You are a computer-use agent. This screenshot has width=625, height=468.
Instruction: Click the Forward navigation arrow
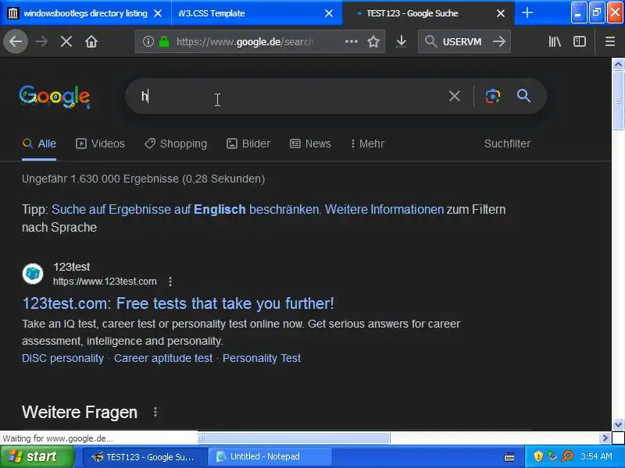[x=41, y=41]
